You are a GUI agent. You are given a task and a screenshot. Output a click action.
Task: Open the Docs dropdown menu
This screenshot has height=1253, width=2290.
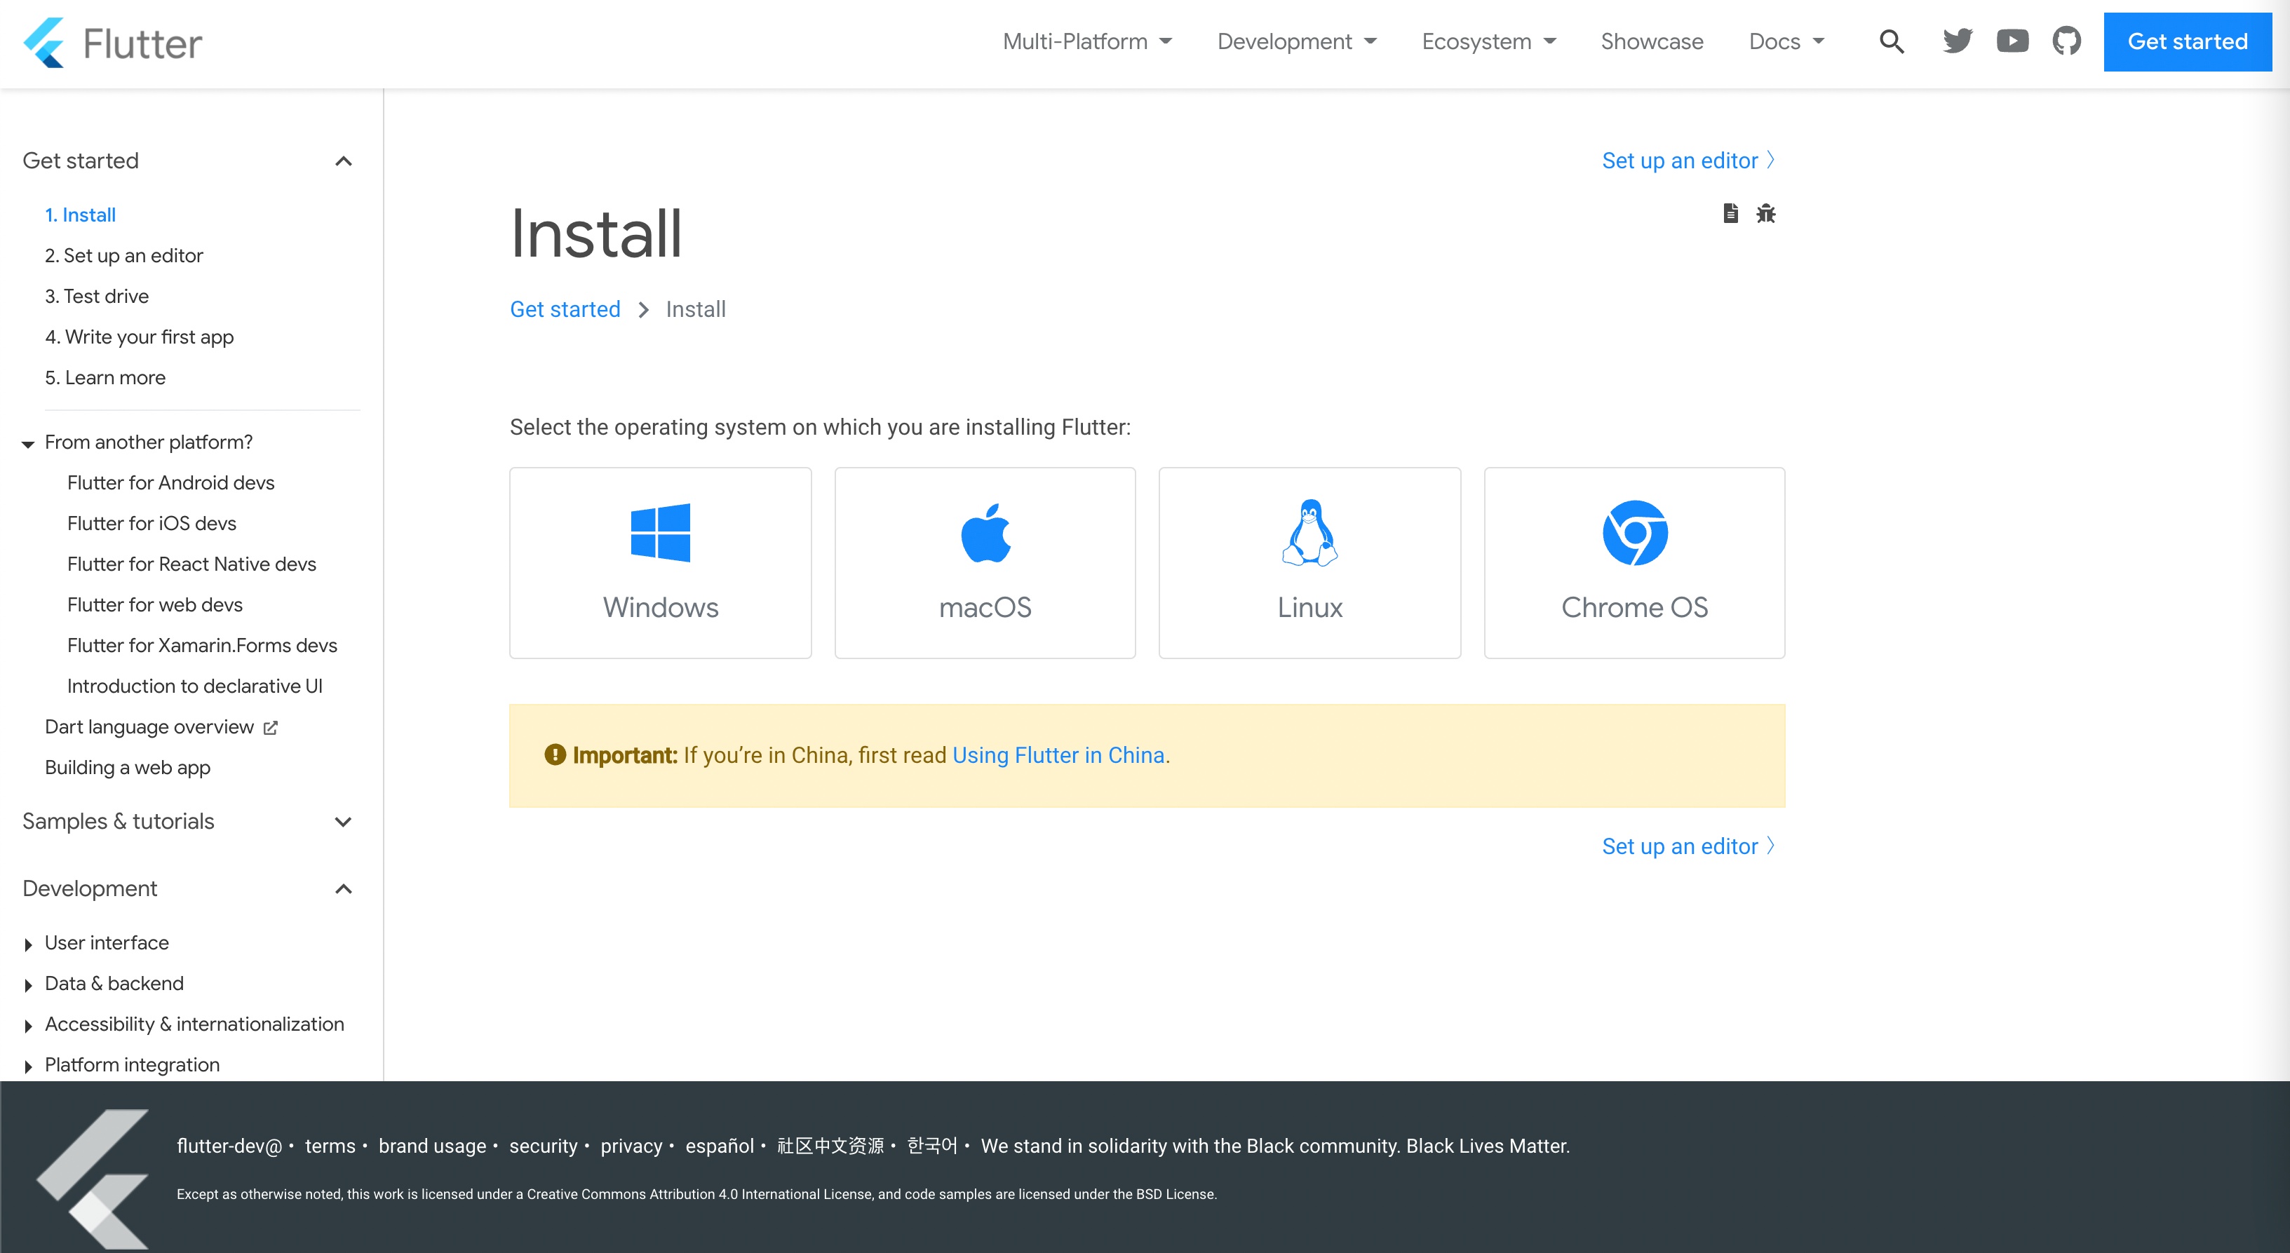click(1786, 42)
